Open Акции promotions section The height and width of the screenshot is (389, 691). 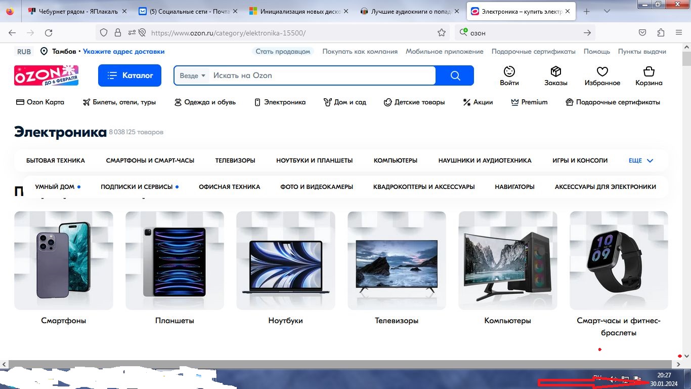coord(478,102)
